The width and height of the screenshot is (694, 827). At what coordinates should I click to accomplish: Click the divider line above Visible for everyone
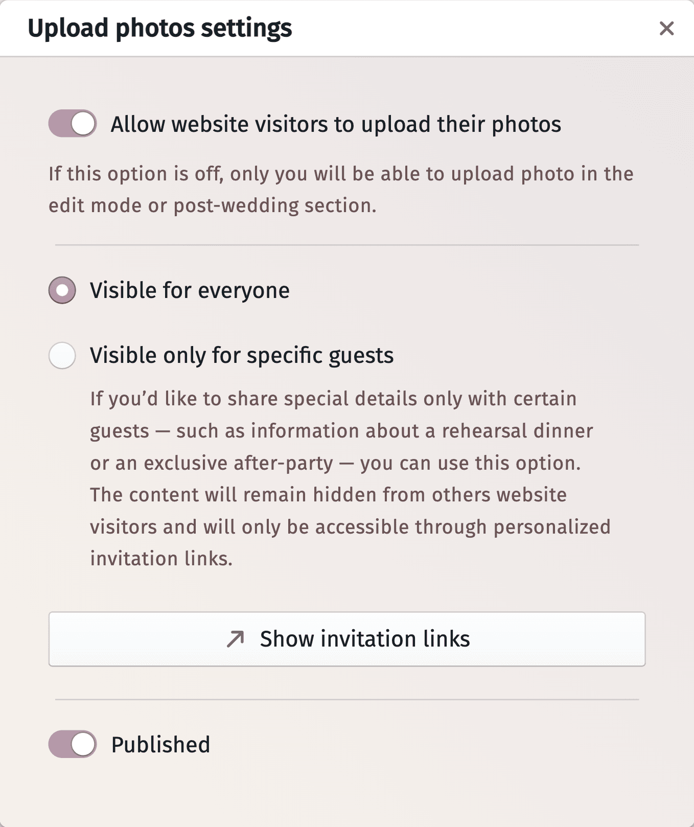pyautogui.click(x=346, y=245)
